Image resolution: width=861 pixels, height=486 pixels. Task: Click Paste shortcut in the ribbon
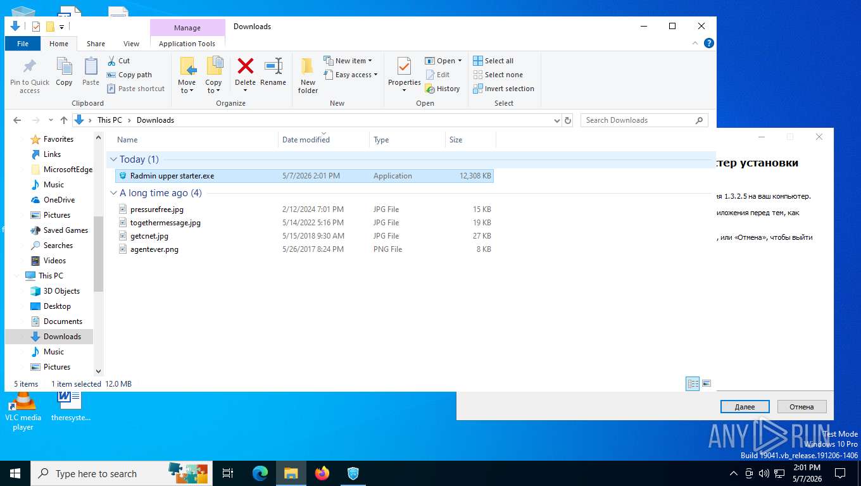click(x=136, y=89)
